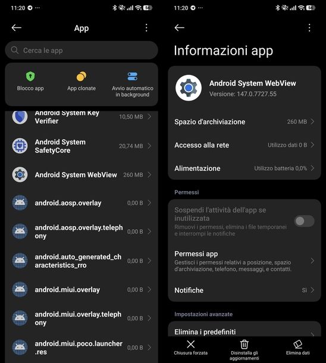
Task: Expand Android System Key Verifier row chevron
Action: (x=149, y=117)
